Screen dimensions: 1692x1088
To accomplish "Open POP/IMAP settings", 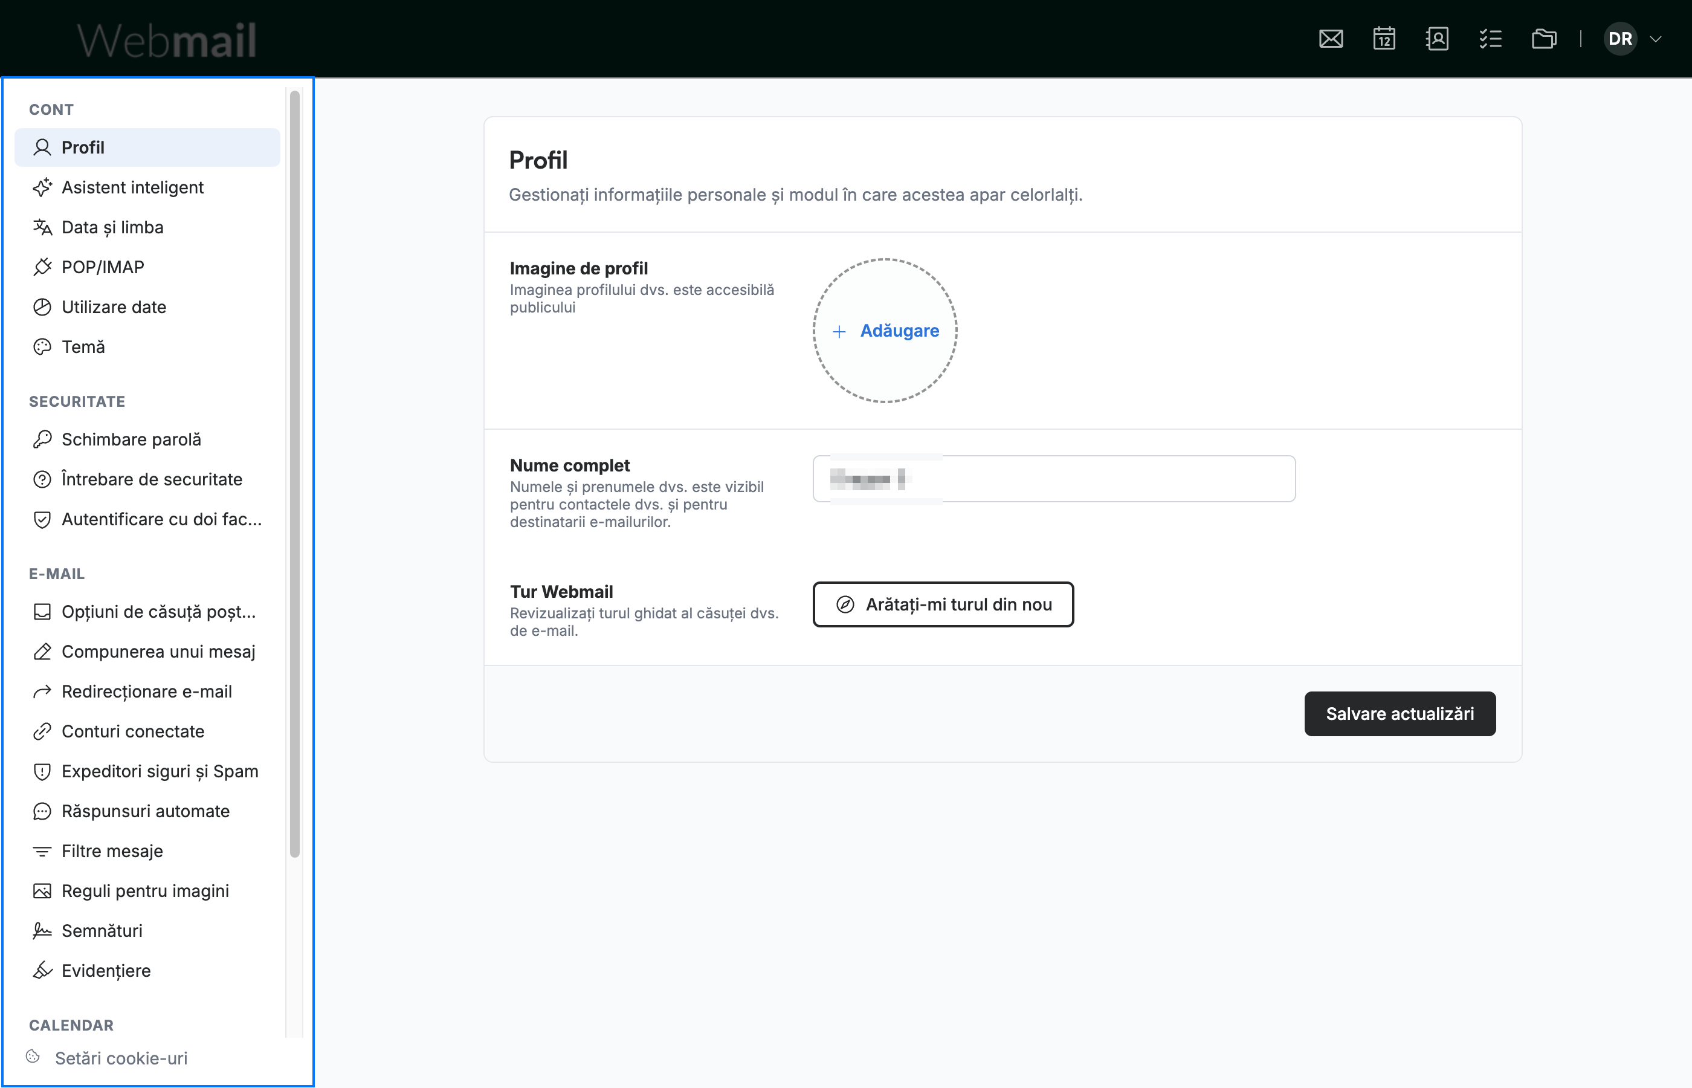I will [147, 267].
